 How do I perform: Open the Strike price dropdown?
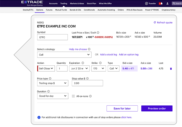[x=98, y=68]
